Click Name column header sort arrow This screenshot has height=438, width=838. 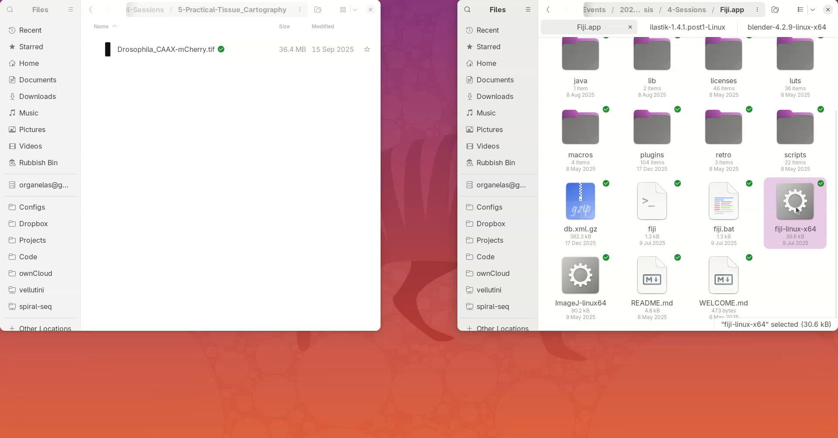point(115,27)
